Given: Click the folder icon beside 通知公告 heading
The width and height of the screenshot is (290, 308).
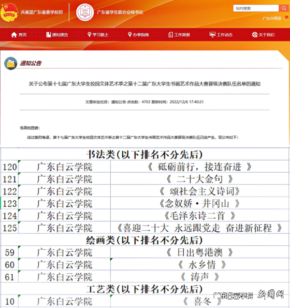Looking at the screenshot, I should click(x=11, y=63).
